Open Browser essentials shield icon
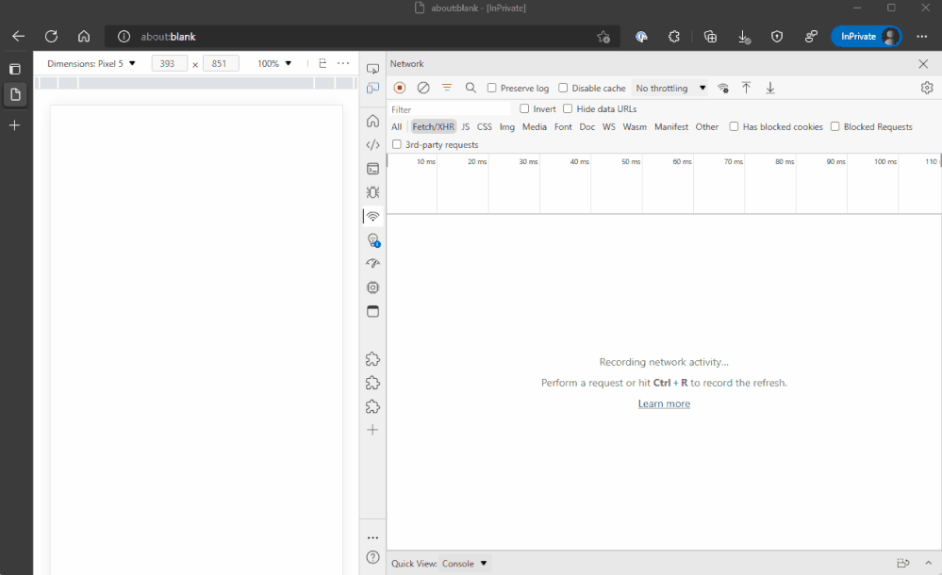 (x=777, y=37)
